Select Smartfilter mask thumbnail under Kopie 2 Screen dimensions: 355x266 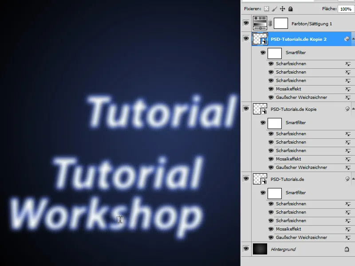point(275,53)
